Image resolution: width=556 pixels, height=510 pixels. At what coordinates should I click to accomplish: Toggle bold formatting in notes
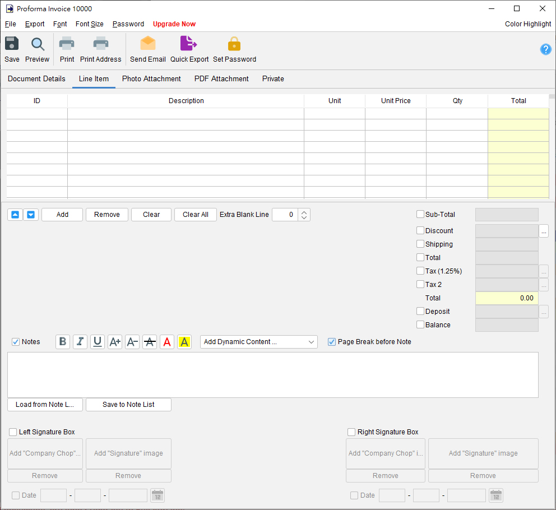pyautogui.click(x=63, y=342)
